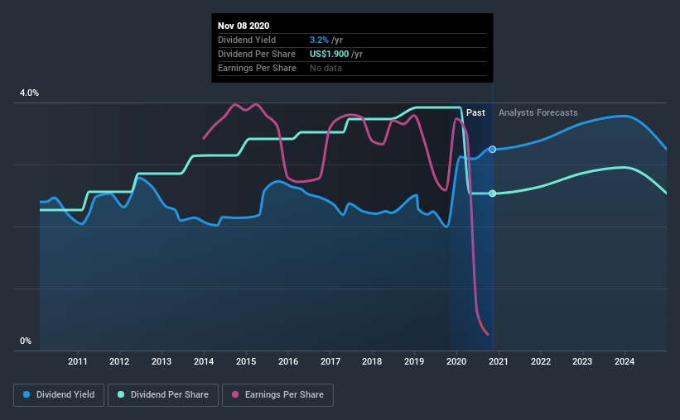Select the dividend per share data point marker
Screen dimensions: 680x420
pyautogui.click(x=492, y=193)
